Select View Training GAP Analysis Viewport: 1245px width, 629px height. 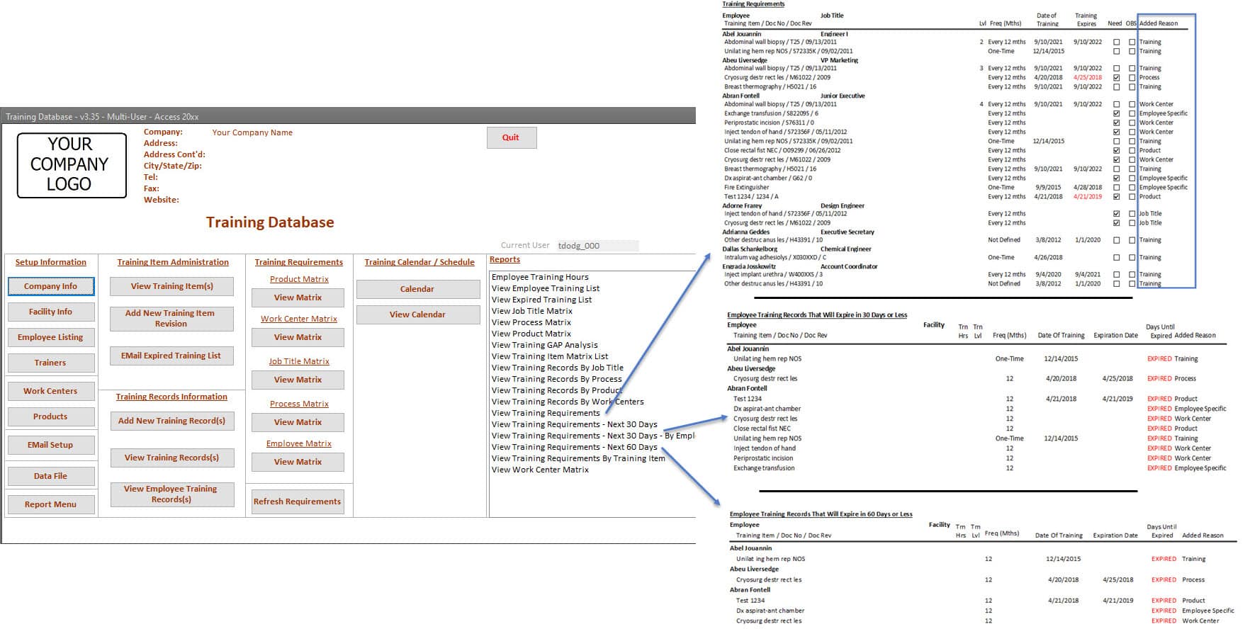pos(545,345)
